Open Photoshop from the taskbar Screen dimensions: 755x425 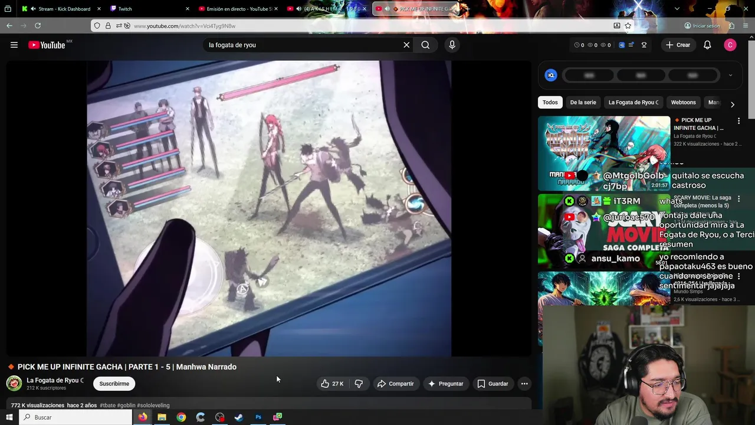pos(258,417)
